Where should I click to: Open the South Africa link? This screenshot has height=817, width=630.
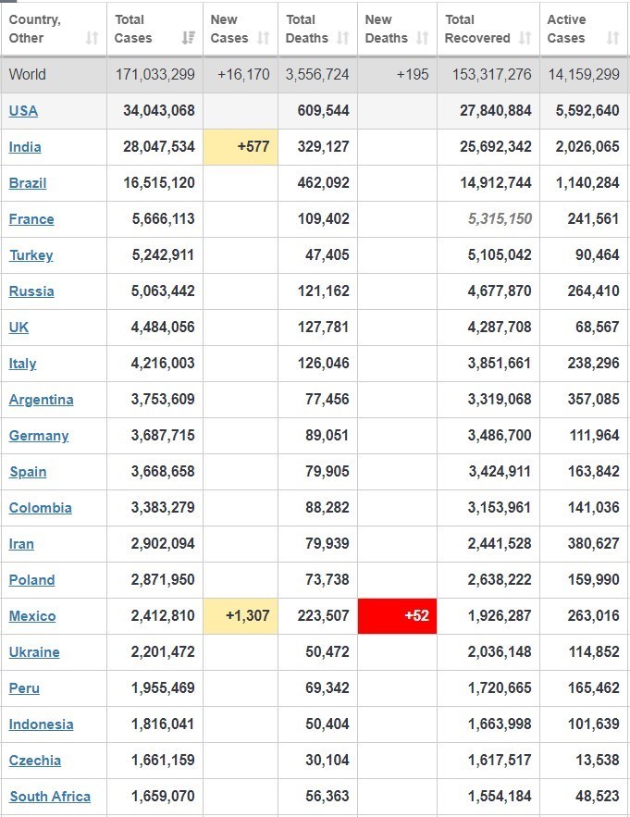click(x=50, y=797)
